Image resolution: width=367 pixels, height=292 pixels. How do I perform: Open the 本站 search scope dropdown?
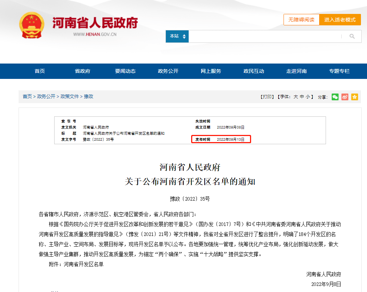click(x=177, y=36)
